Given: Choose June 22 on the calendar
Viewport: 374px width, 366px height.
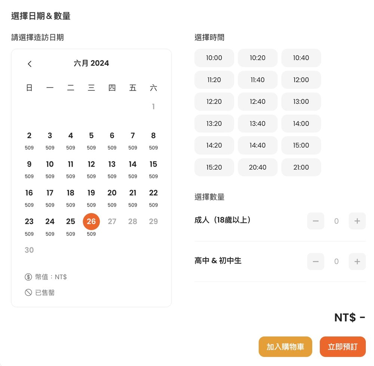Looking at the screenshot, I should click(x=153, y=193).
